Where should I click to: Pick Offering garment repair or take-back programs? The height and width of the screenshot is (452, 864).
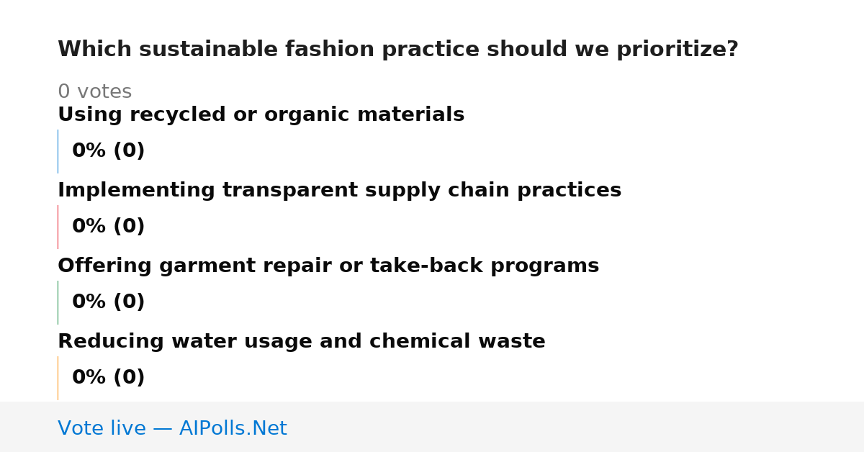point(328,266)
